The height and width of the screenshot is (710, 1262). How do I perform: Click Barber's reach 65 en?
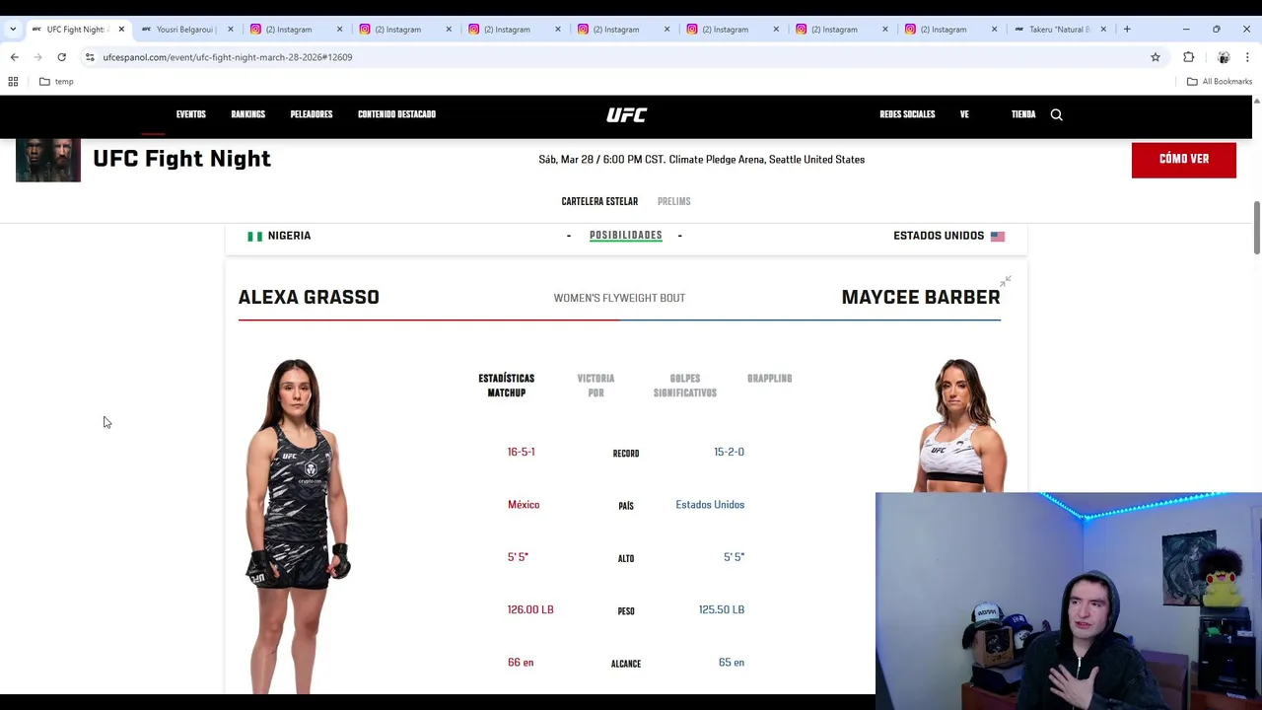732,663
